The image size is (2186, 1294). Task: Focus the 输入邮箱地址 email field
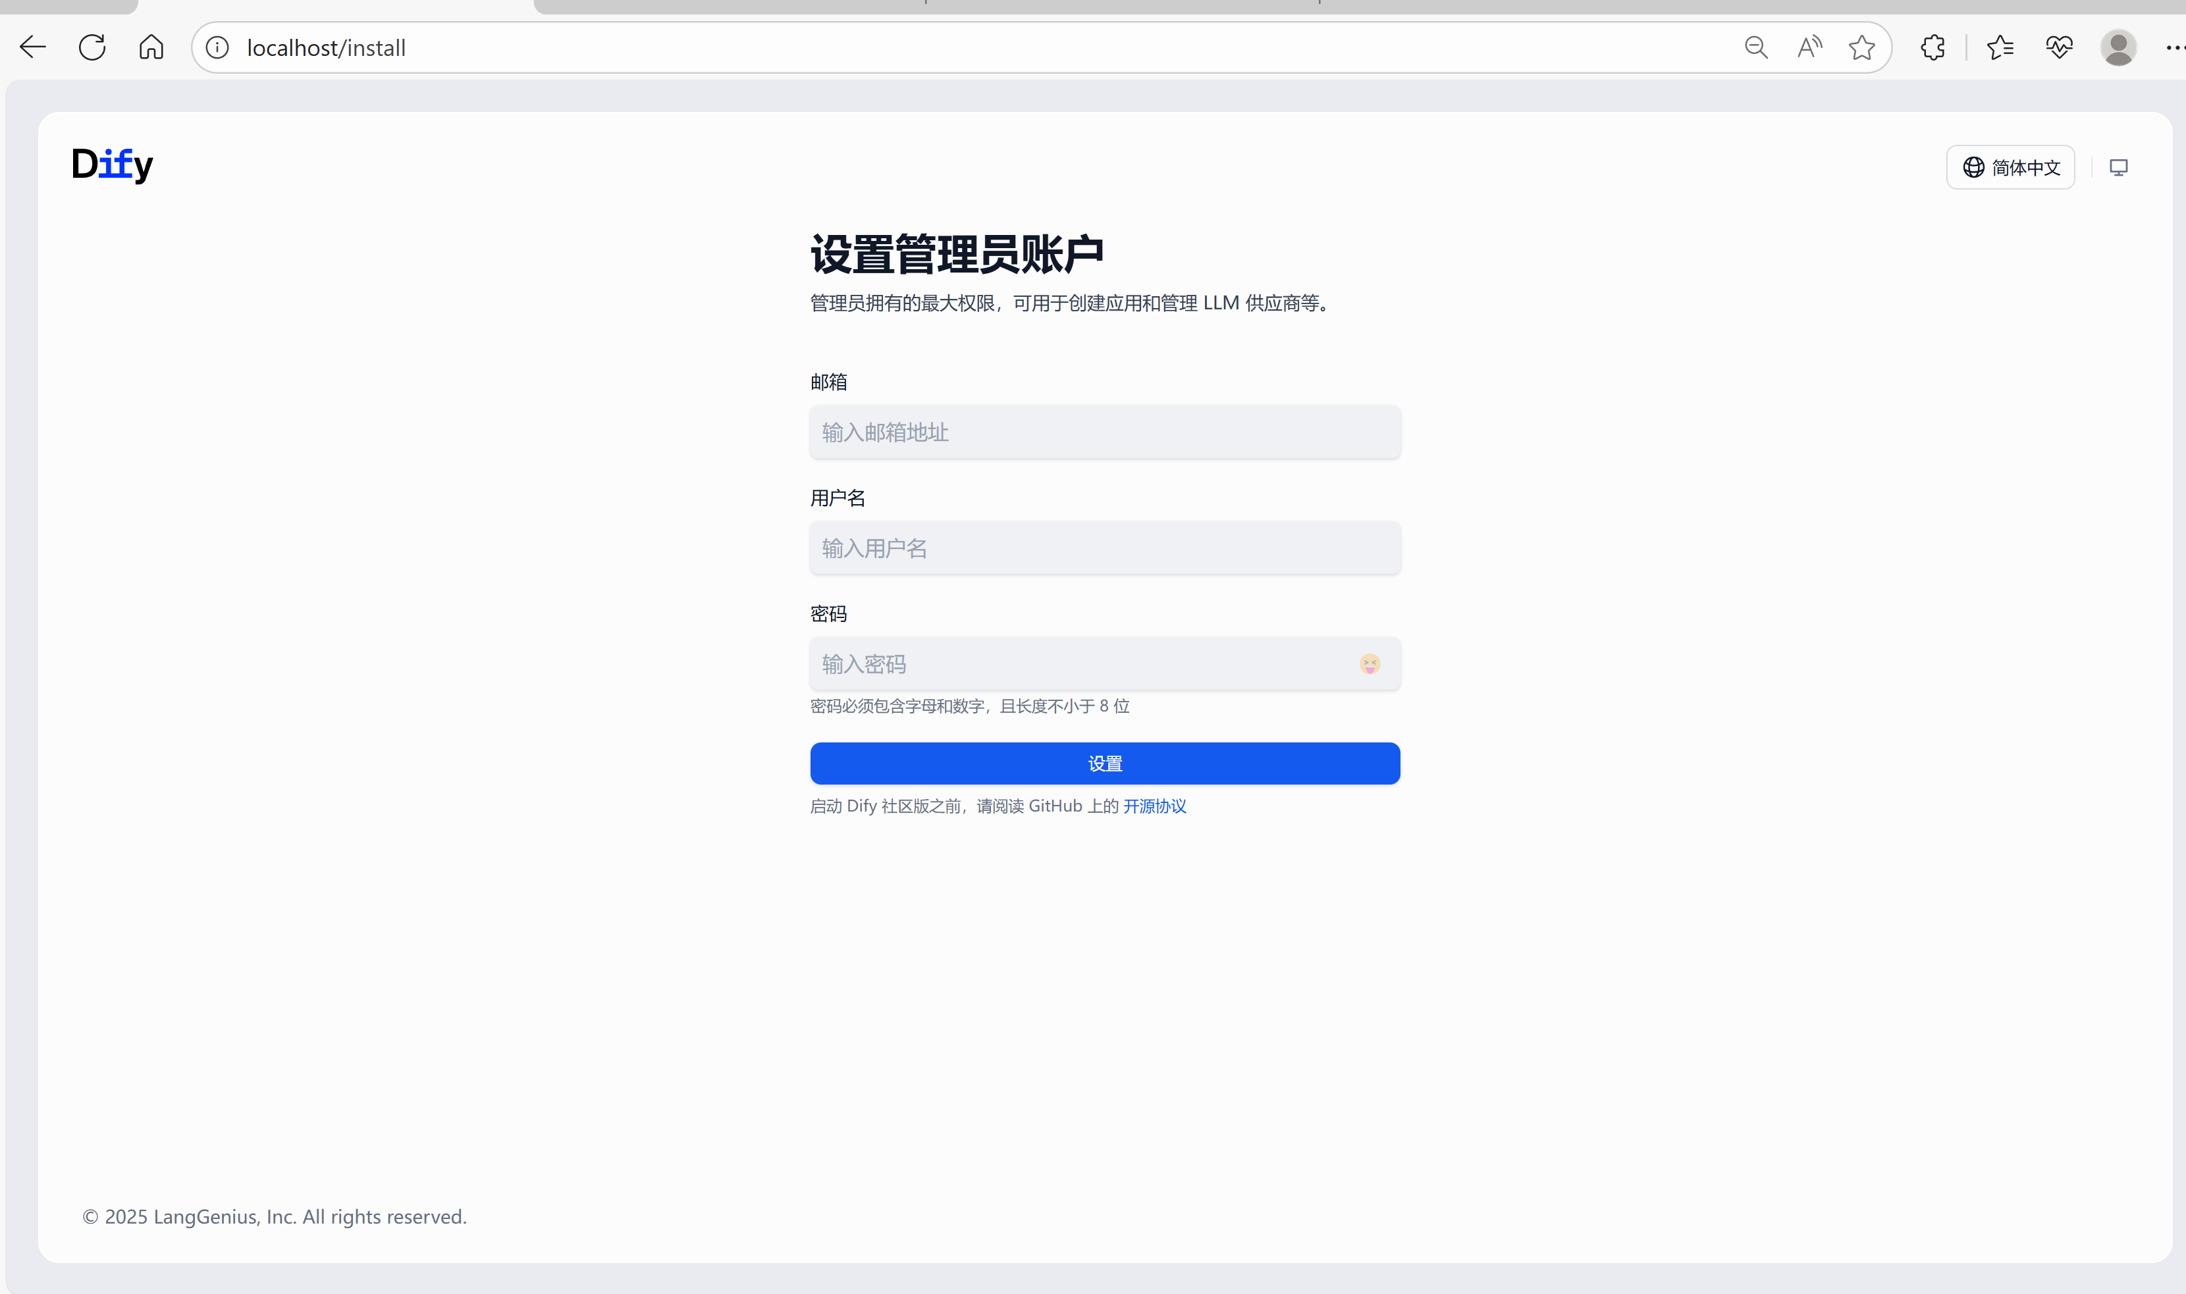click(x=1106, y=432)
